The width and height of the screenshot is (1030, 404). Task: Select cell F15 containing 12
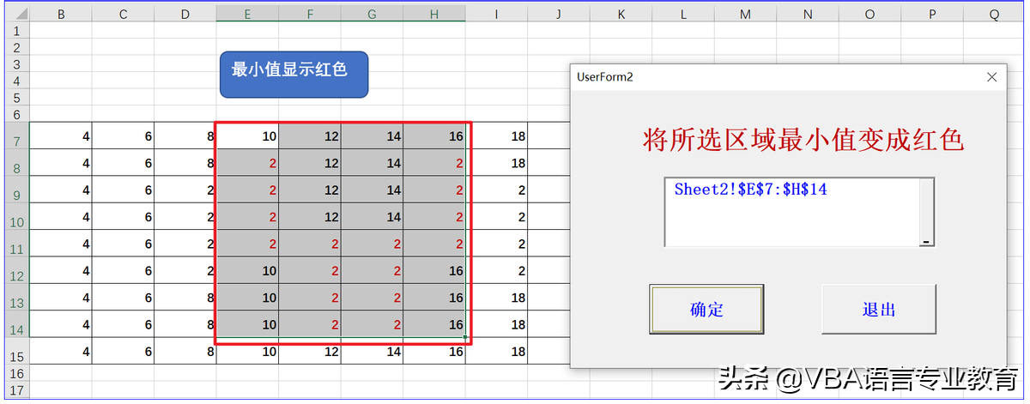(310, 352)
